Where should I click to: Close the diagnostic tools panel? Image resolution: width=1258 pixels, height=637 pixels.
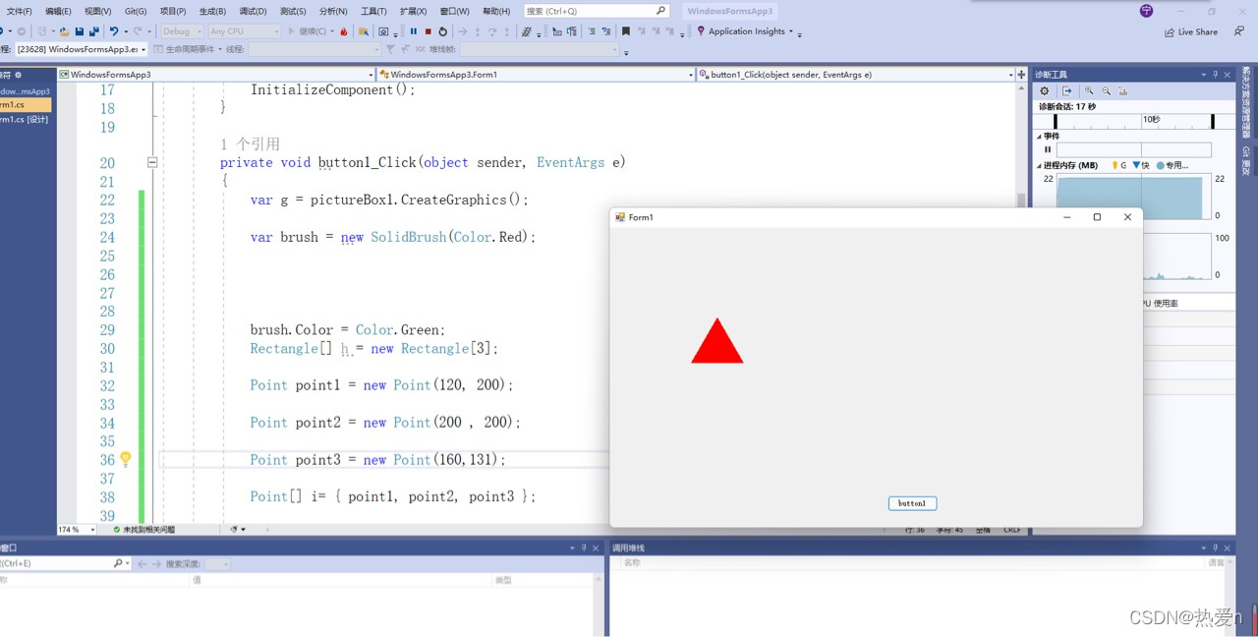click(1227, 75)
